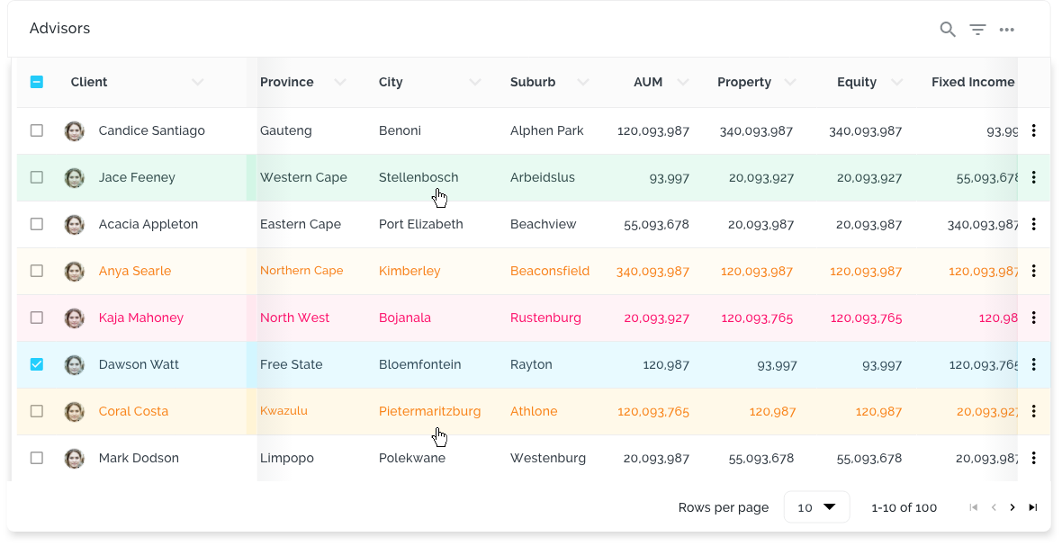The image size is (1062, 546).
Task: Click Acacia Appleton's avatar thumbnail
Action: tap(75, 224)
